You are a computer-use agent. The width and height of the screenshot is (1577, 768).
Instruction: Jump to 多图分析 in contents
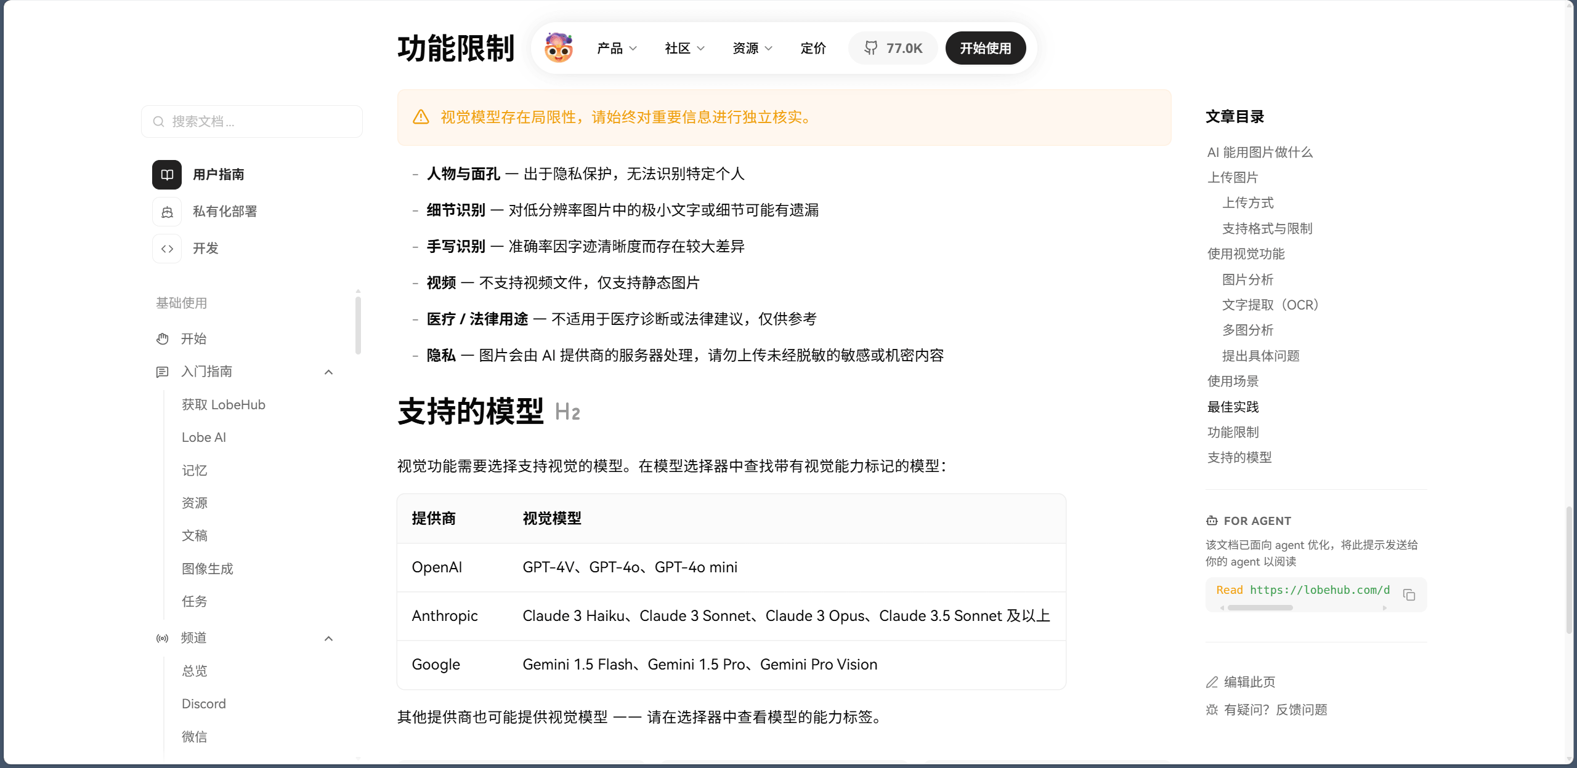[1248, 330]
